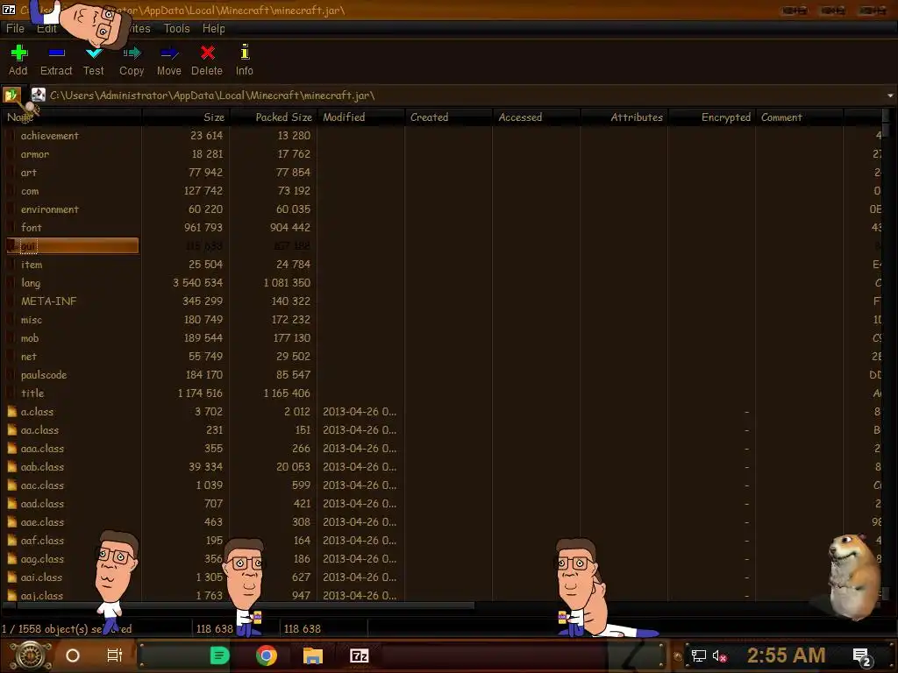This screenshot has height=673, width=898.
Task: Open the Tools menu
Action: pyautogui.click(x=176, y=28)
